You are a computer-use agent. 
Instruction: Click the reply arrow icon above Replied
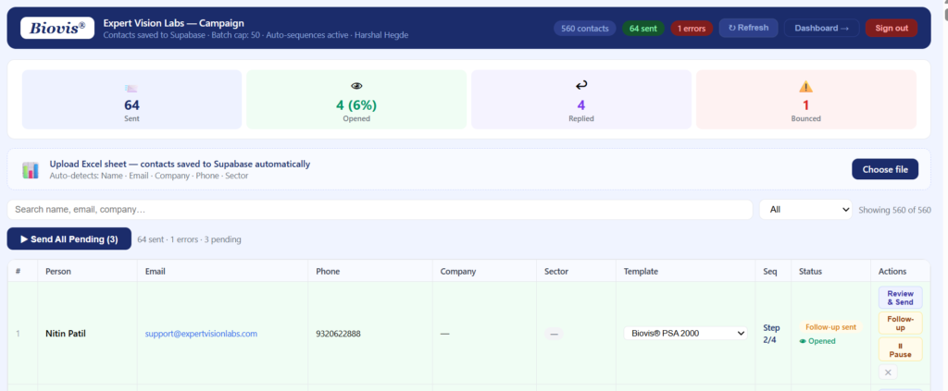(x=581, y=86)
